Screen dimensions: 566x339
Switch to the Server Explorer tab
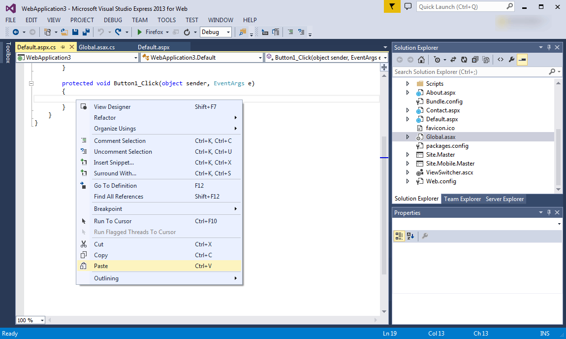tap(504, 199)
